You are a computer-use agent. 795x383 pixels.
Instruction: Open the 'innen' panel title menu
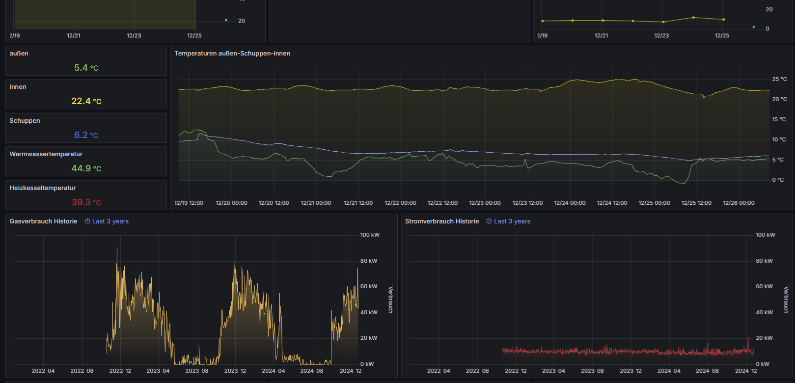(18, 87)
